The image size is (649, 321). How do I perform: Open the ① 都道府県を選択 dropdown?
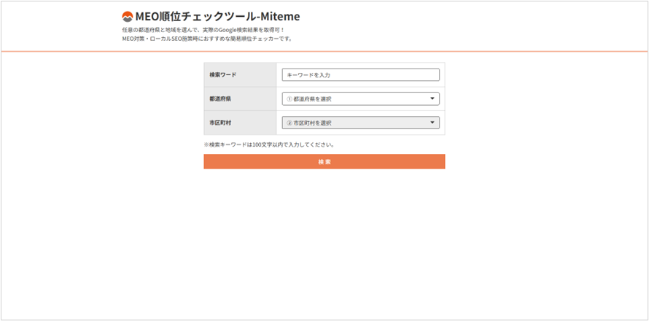coord(360,99)
